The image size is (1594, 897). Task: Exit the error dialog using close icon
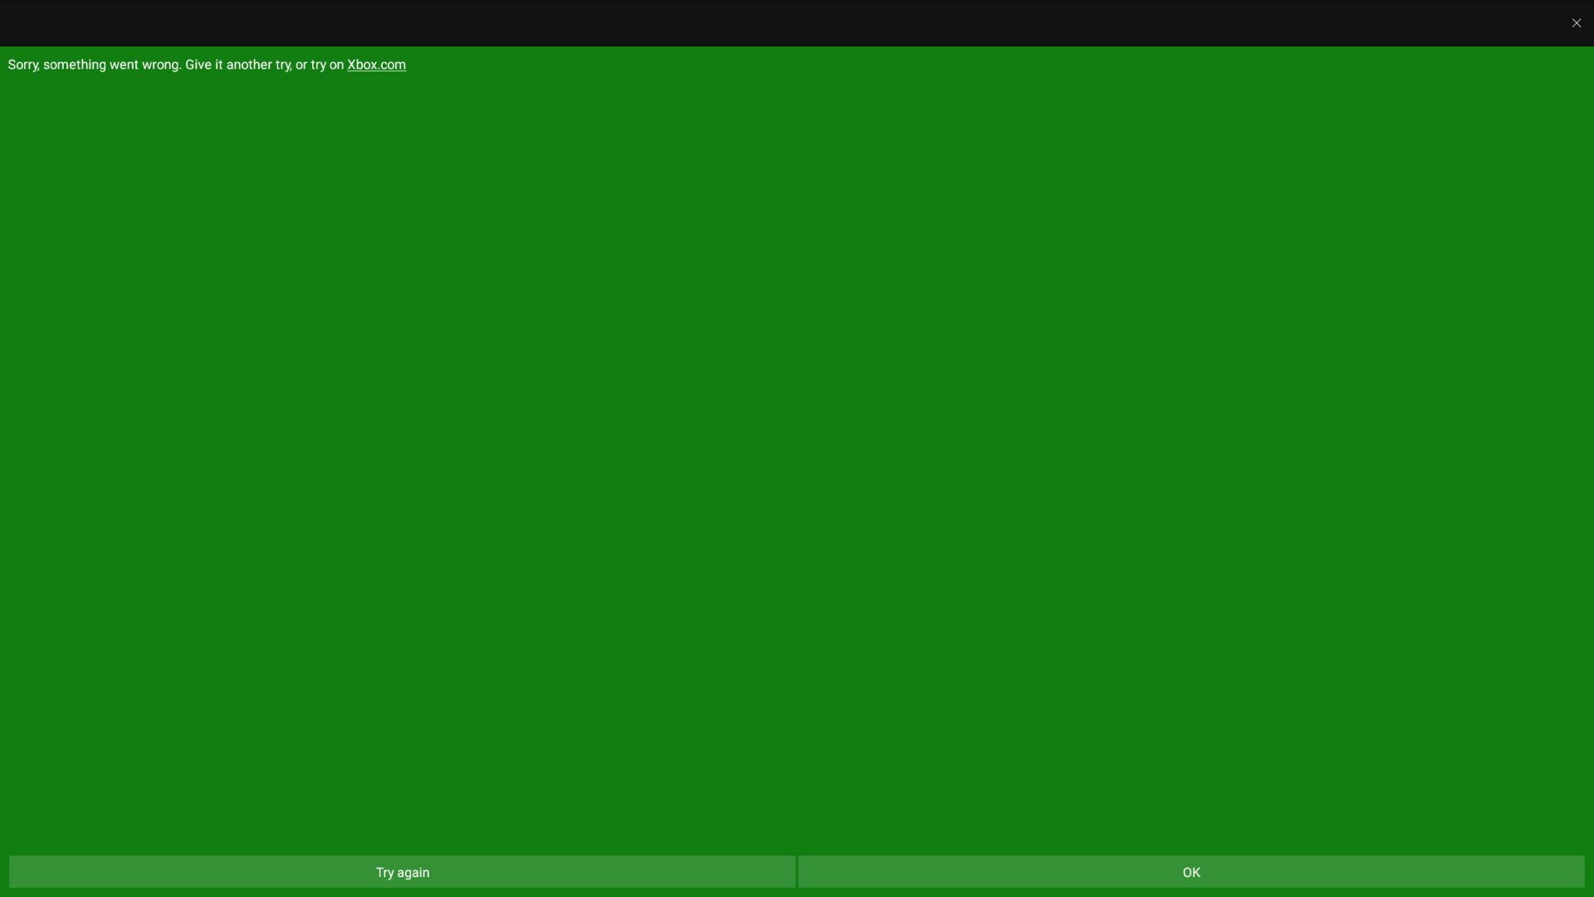[1576, 23]
